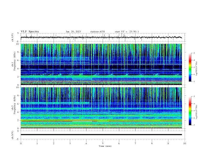Image resolution: width=208 pixels, height=161 pixels.
Task: Click the time axis tick label "7"
Action: pyautogui.click(x=136, y=143)
